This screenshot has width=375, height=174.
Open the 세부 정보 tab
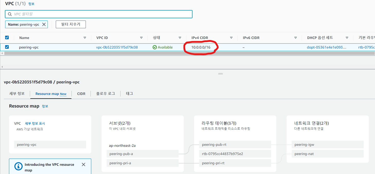point(17,93)
